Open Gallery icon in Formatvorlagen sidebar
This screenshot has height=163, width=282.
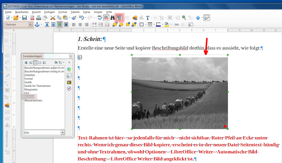69,82
